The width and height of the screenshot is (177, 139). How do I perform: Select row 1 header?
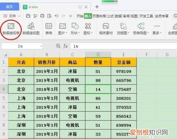pyautogui.click(x=4, y=62)
